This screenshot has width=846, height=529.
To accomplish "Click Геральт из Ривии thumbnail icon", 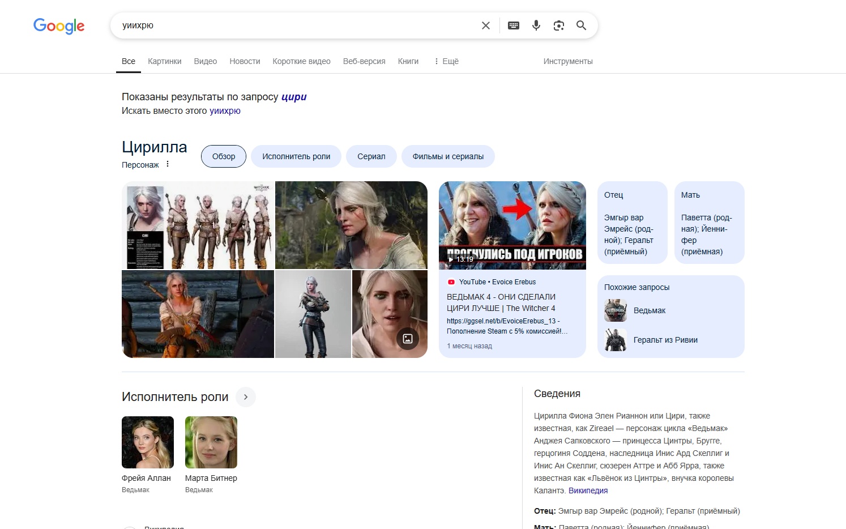I will point(616,340).
